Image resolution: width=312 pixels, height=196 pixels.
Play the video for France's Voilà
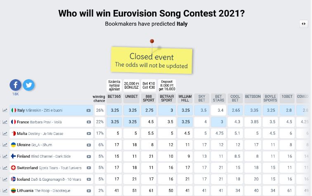[89, 122]
